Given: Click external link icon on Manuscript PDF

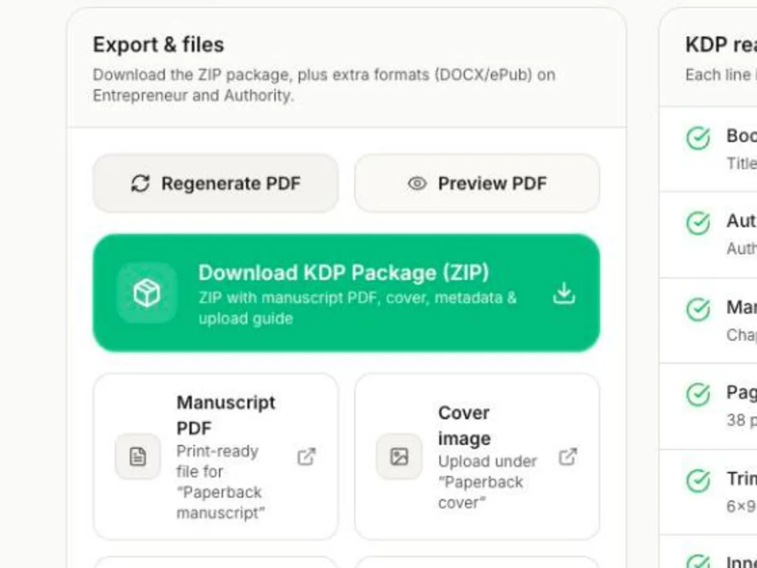Looking at the screenshot, I should (x=307, y=456).
